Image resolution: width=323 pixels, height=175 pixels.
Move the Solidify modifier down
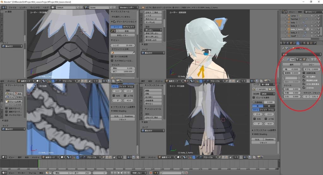tap(315, 59)
